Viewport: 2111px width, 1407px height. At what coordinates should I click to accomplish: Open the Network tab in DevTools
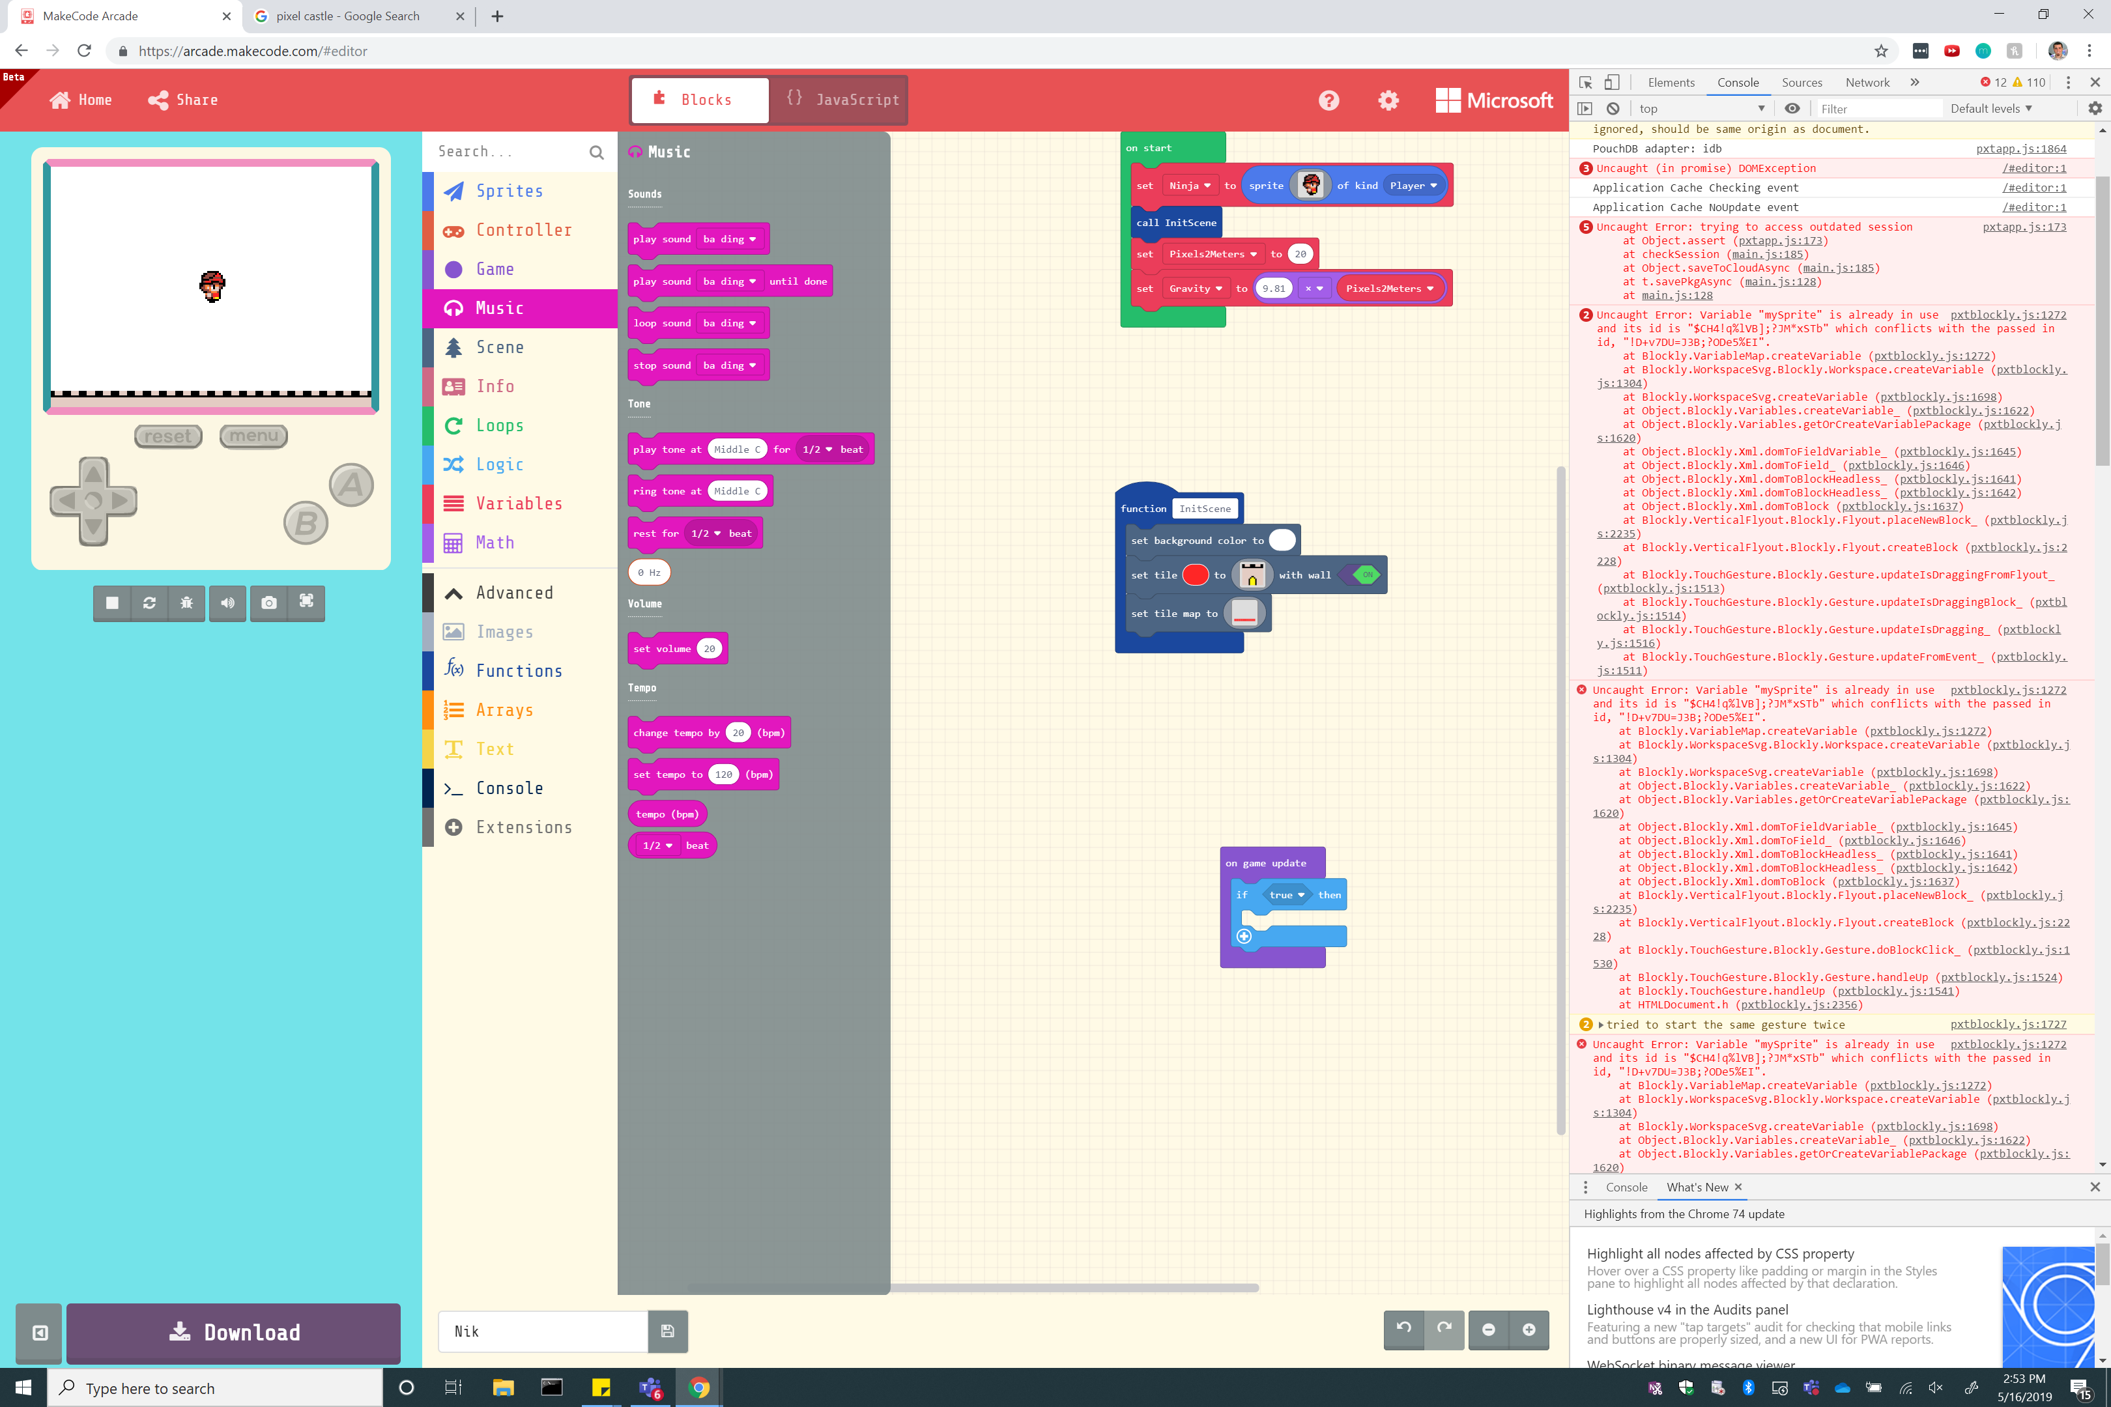point(1867,81)
